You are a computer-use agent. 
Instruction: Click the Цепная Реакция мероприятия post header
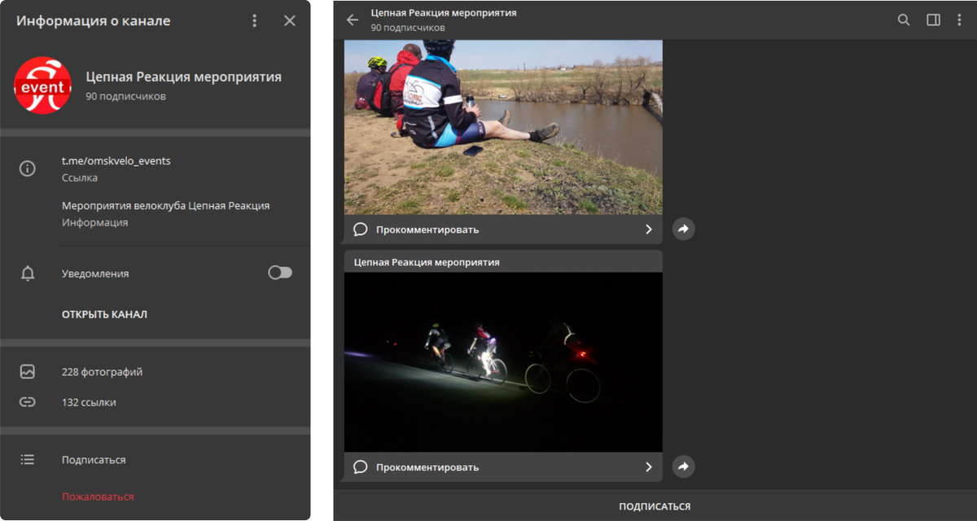[x=427, y=262]
